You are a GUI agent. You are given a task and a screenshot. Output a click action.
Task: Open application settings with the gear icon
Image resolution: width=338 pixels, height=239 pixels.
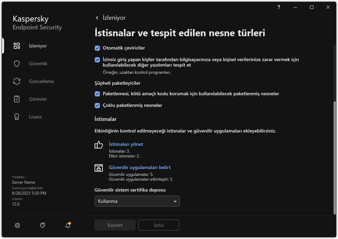(17, 225)
